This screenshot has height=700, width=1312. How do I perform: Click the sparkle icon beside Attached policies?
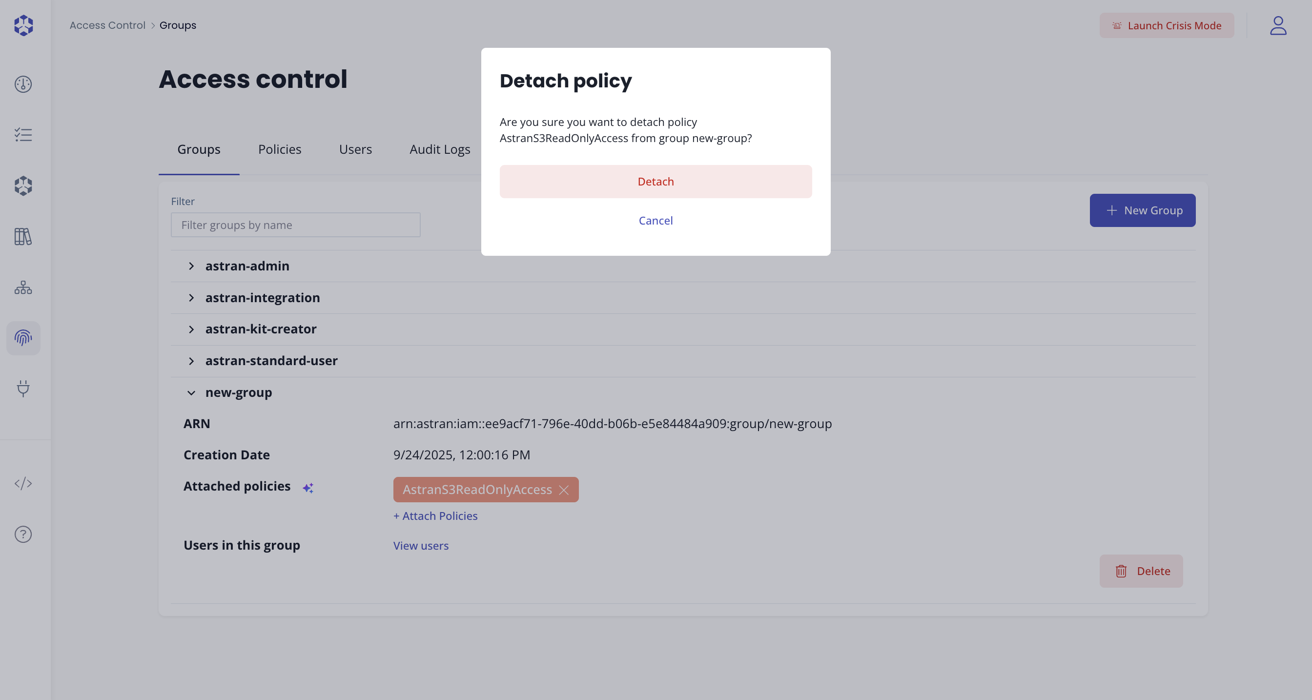tap(307, 488)
